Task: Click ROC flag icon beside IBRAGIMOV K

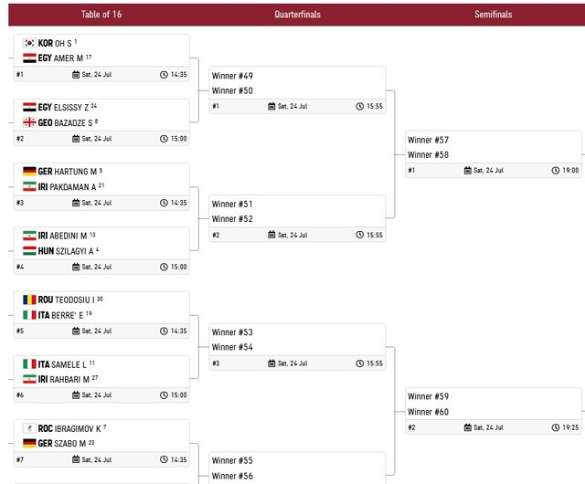Action: click(x=29, y=428)
